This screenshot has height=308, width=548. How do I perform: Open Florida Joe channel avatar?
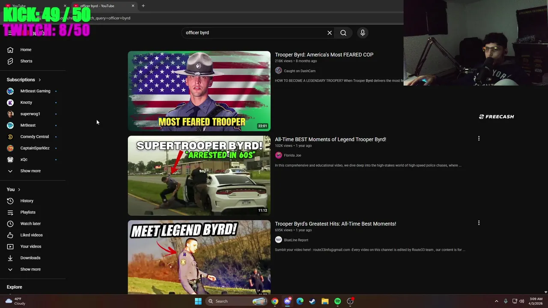click(x=279, y=155)
